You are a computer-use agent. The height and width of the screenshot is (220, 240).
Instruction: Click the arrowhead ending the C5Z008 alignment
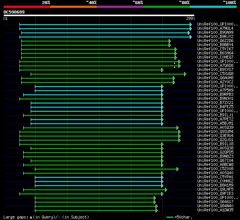pos(177,169)
